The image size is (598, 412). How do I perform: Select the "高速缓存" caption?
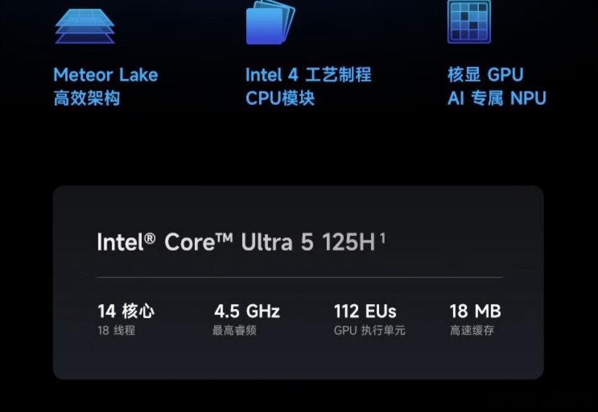tap(472, 330)
